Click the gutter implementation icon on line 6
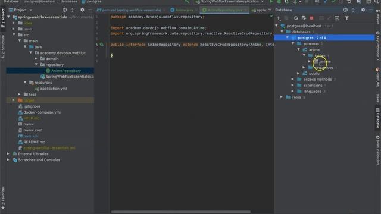381x214 pixels. click(x=102, y=45)
